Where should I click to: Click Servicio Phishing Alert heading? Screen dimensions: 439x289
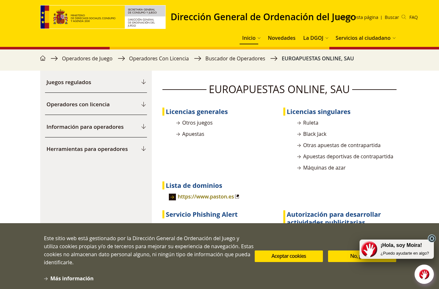coord(202,215)
